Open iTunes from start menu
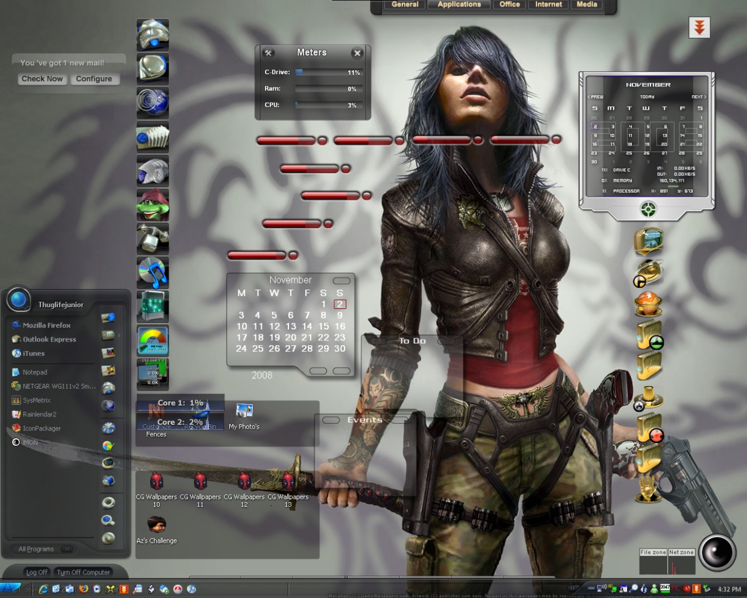747x598 pixels. pos(28,354)
